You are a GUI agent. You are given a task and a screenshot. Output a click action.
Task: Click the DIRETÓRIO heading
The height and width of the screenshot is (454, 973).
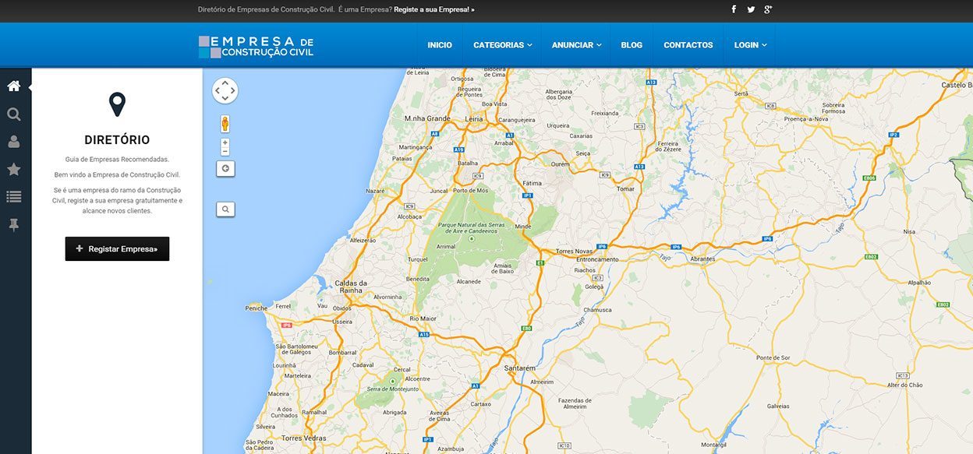[117, 140]
